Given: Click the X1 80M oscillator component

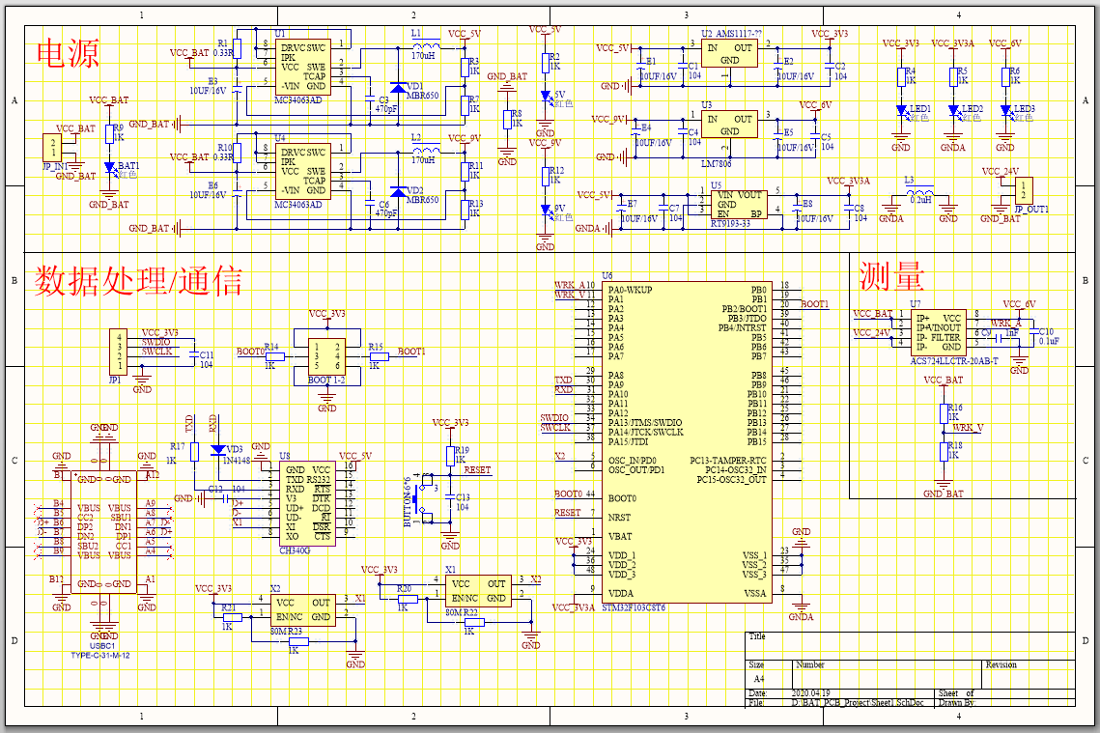Looking at the screenshot, I should coord(478,590).
